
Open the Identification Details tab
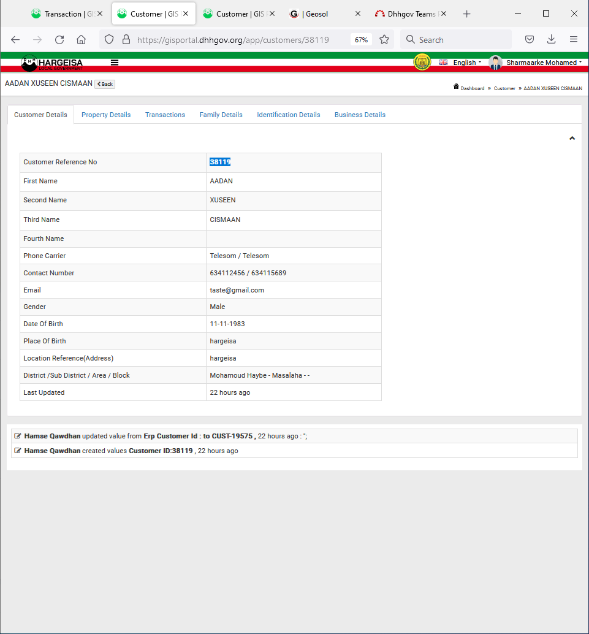click(x=288, y=115)
